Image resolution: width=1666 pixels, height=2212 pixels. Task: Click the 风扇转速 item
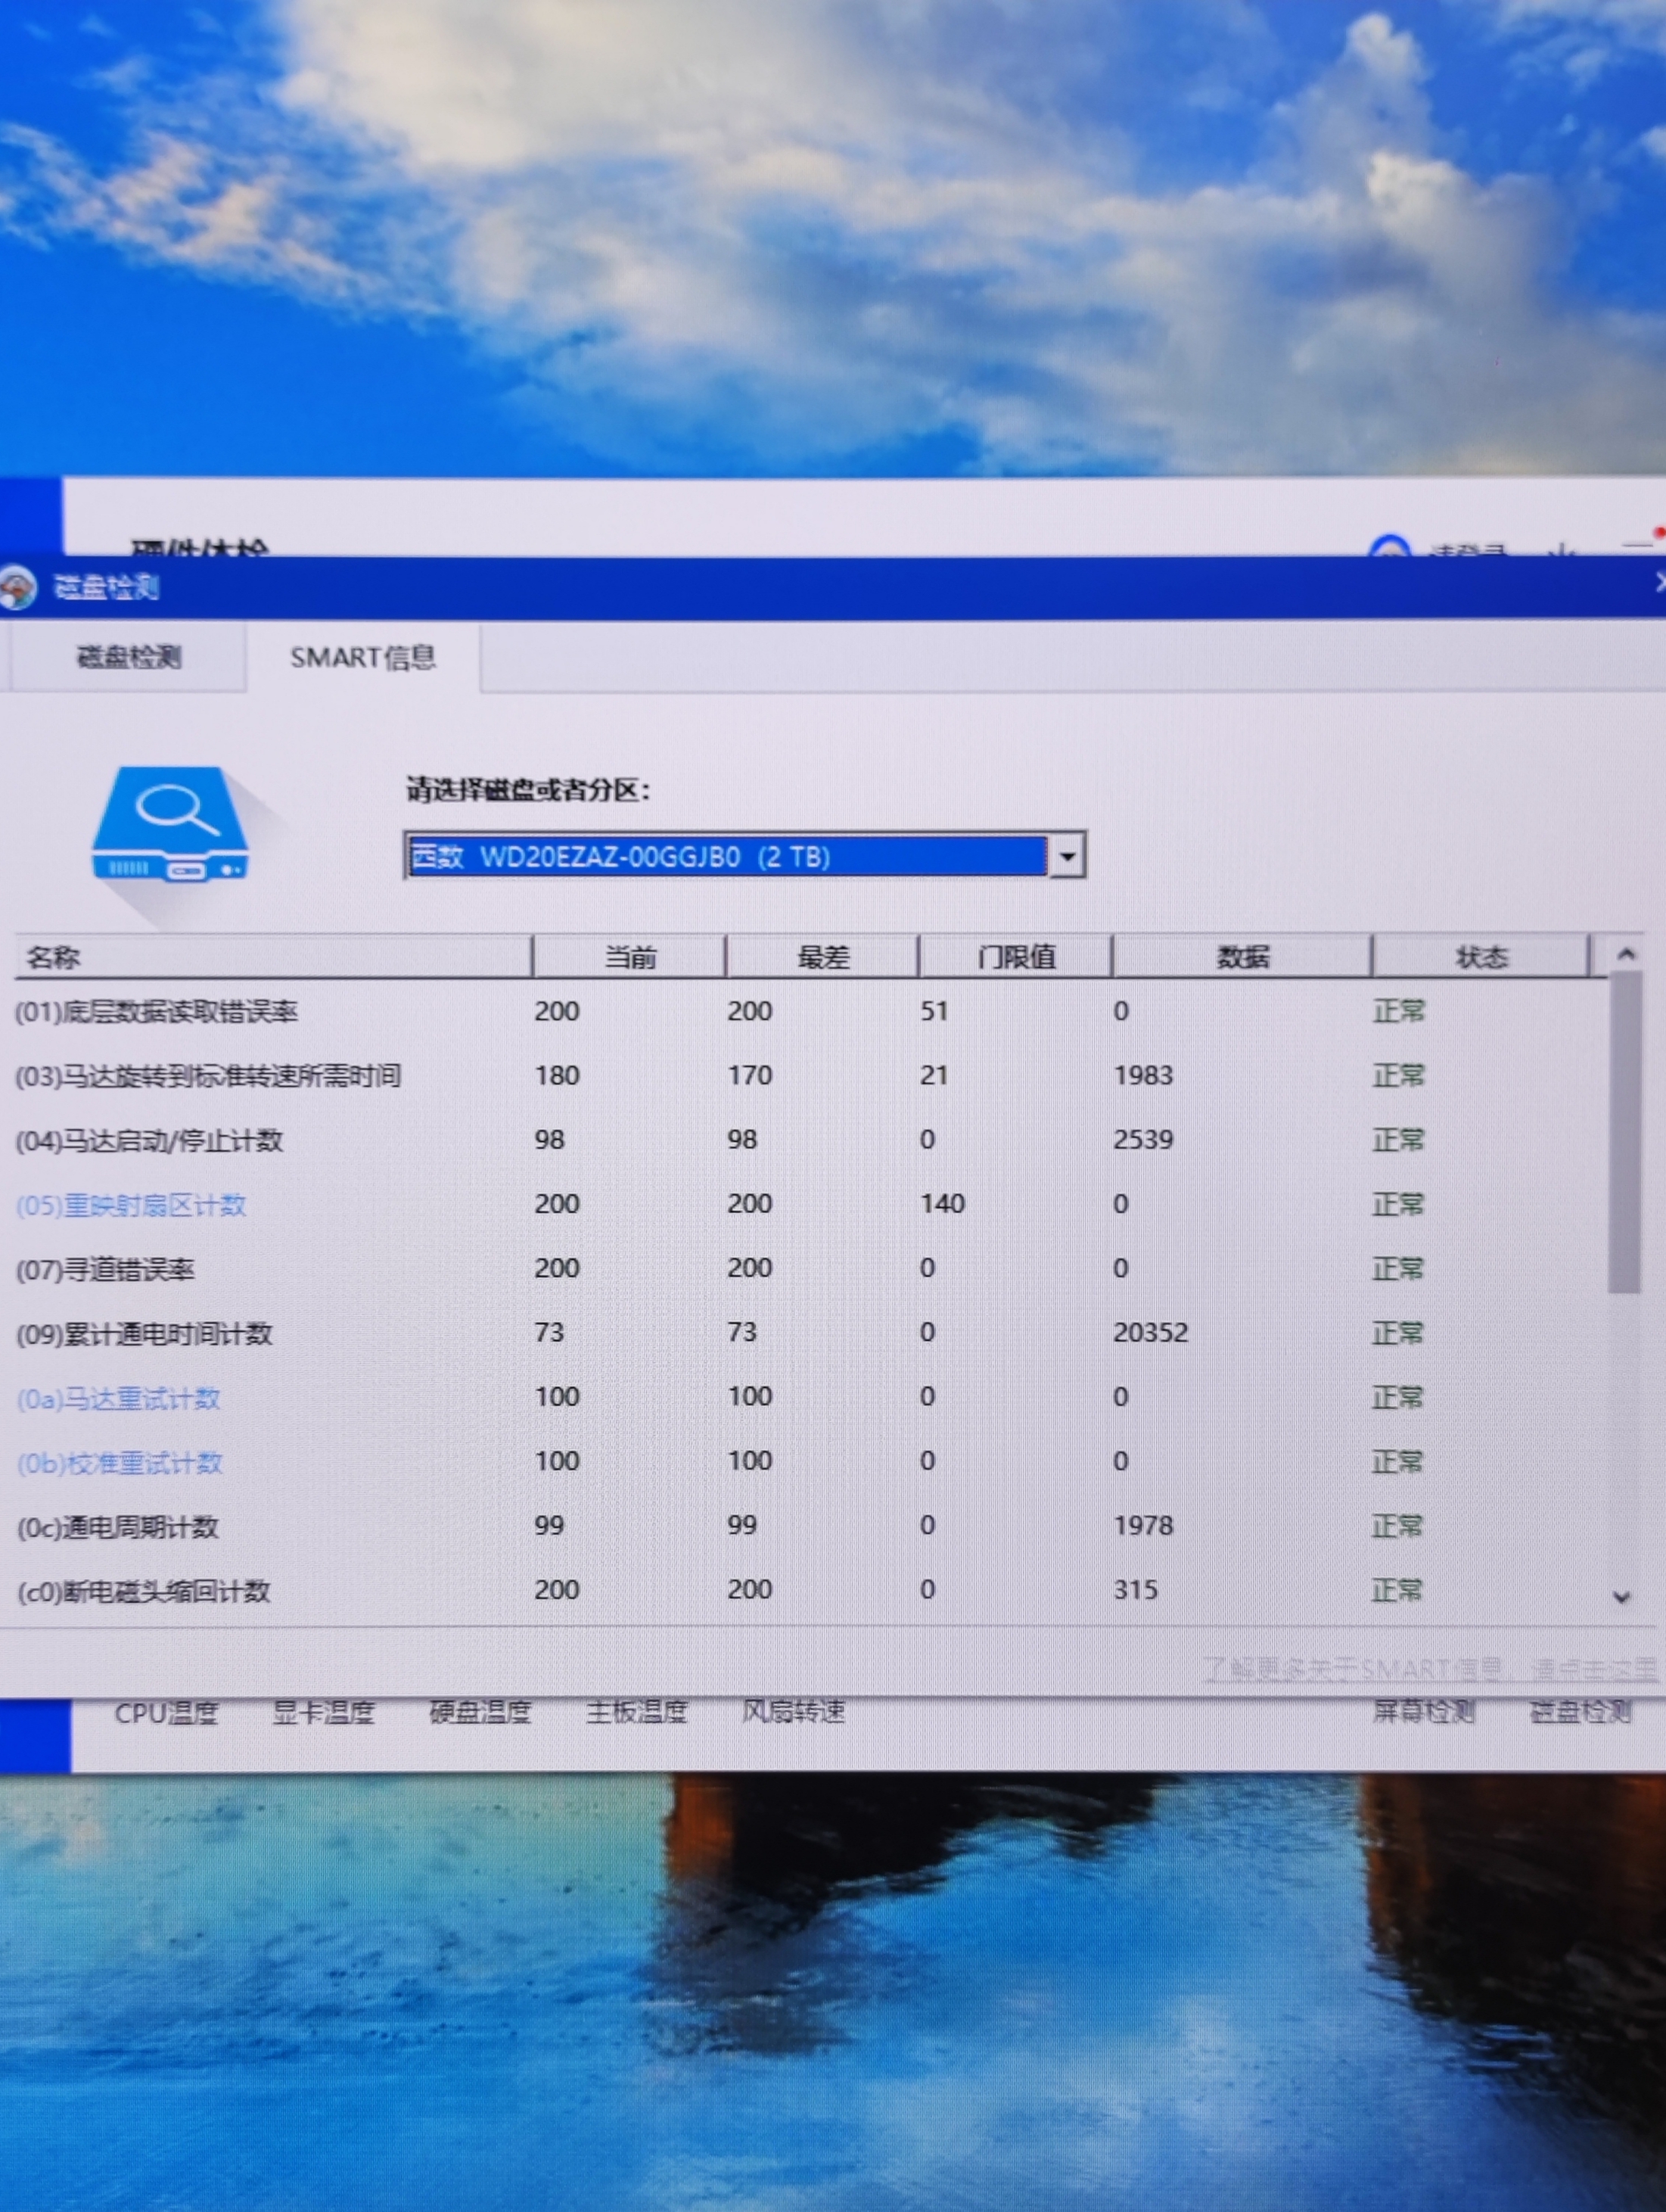coord(793,1712)
